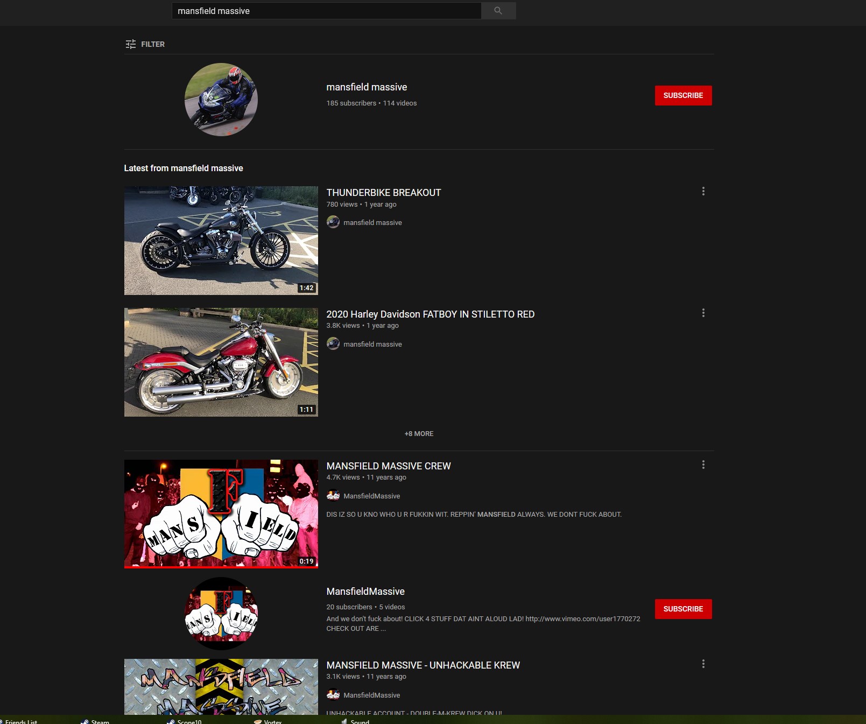Open the three-dot menu for UNHACKABLE KREW video
866x724 pixels.
(x=703, y=664)
